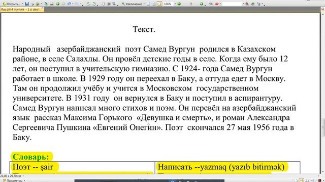This screenshot has width=325, height=182.
Task: Click the vertical scrollbar thumb
Action: 323,127
